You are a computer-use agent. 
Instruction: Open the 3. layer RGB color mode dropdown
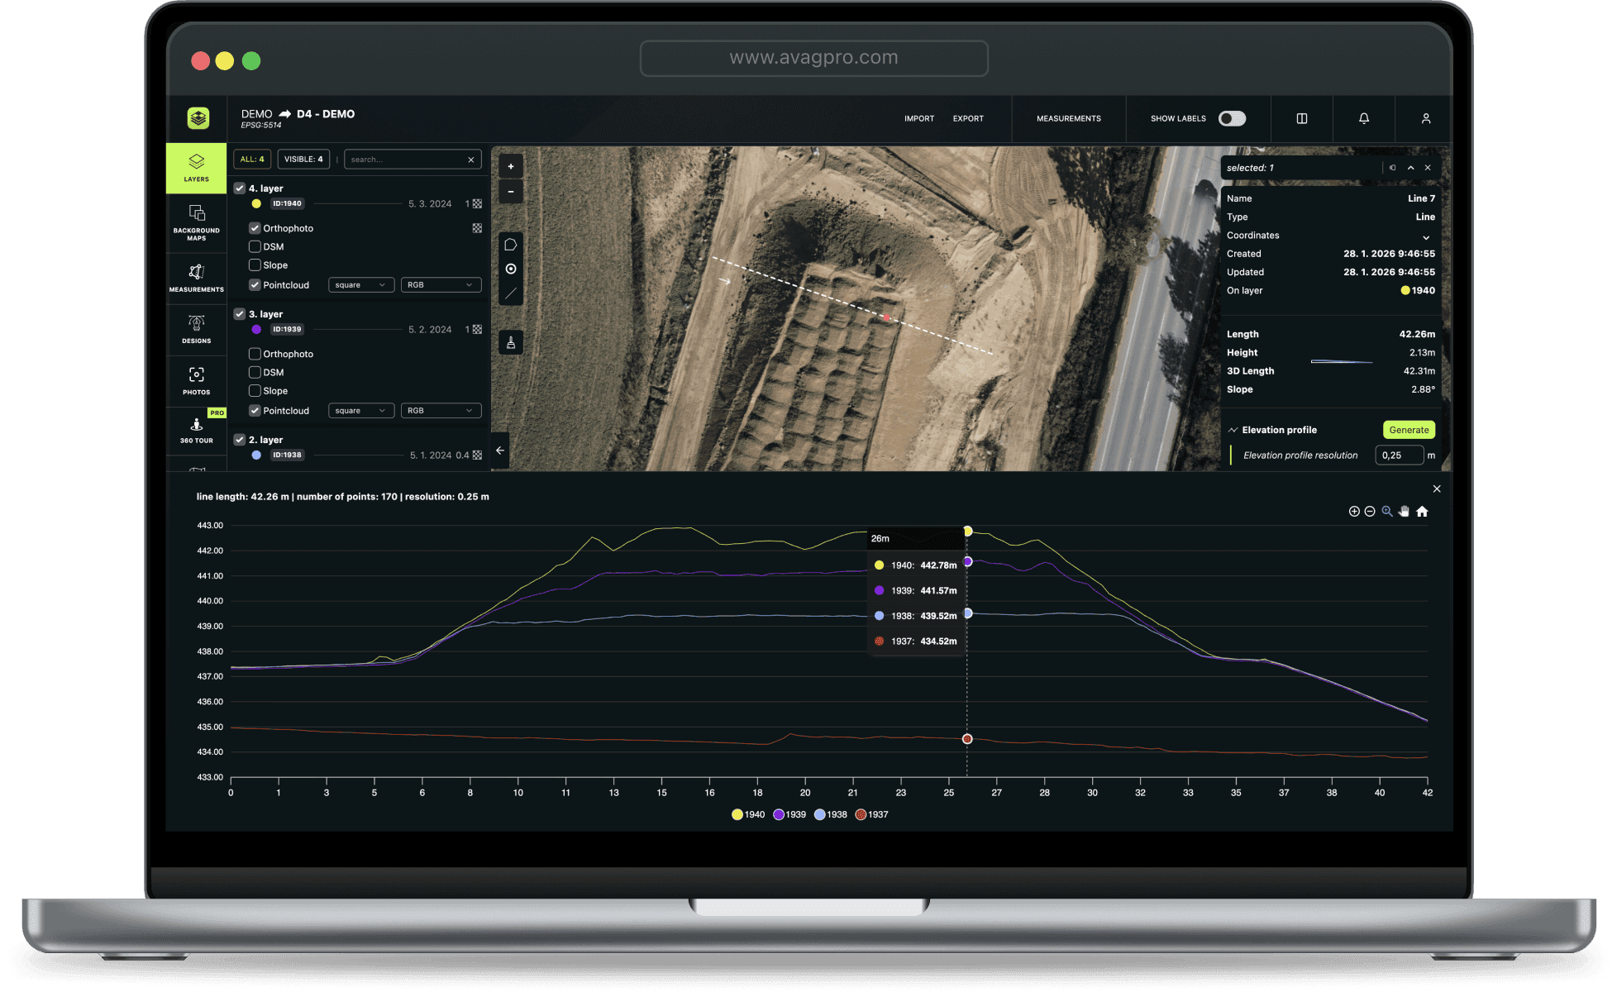441,411
